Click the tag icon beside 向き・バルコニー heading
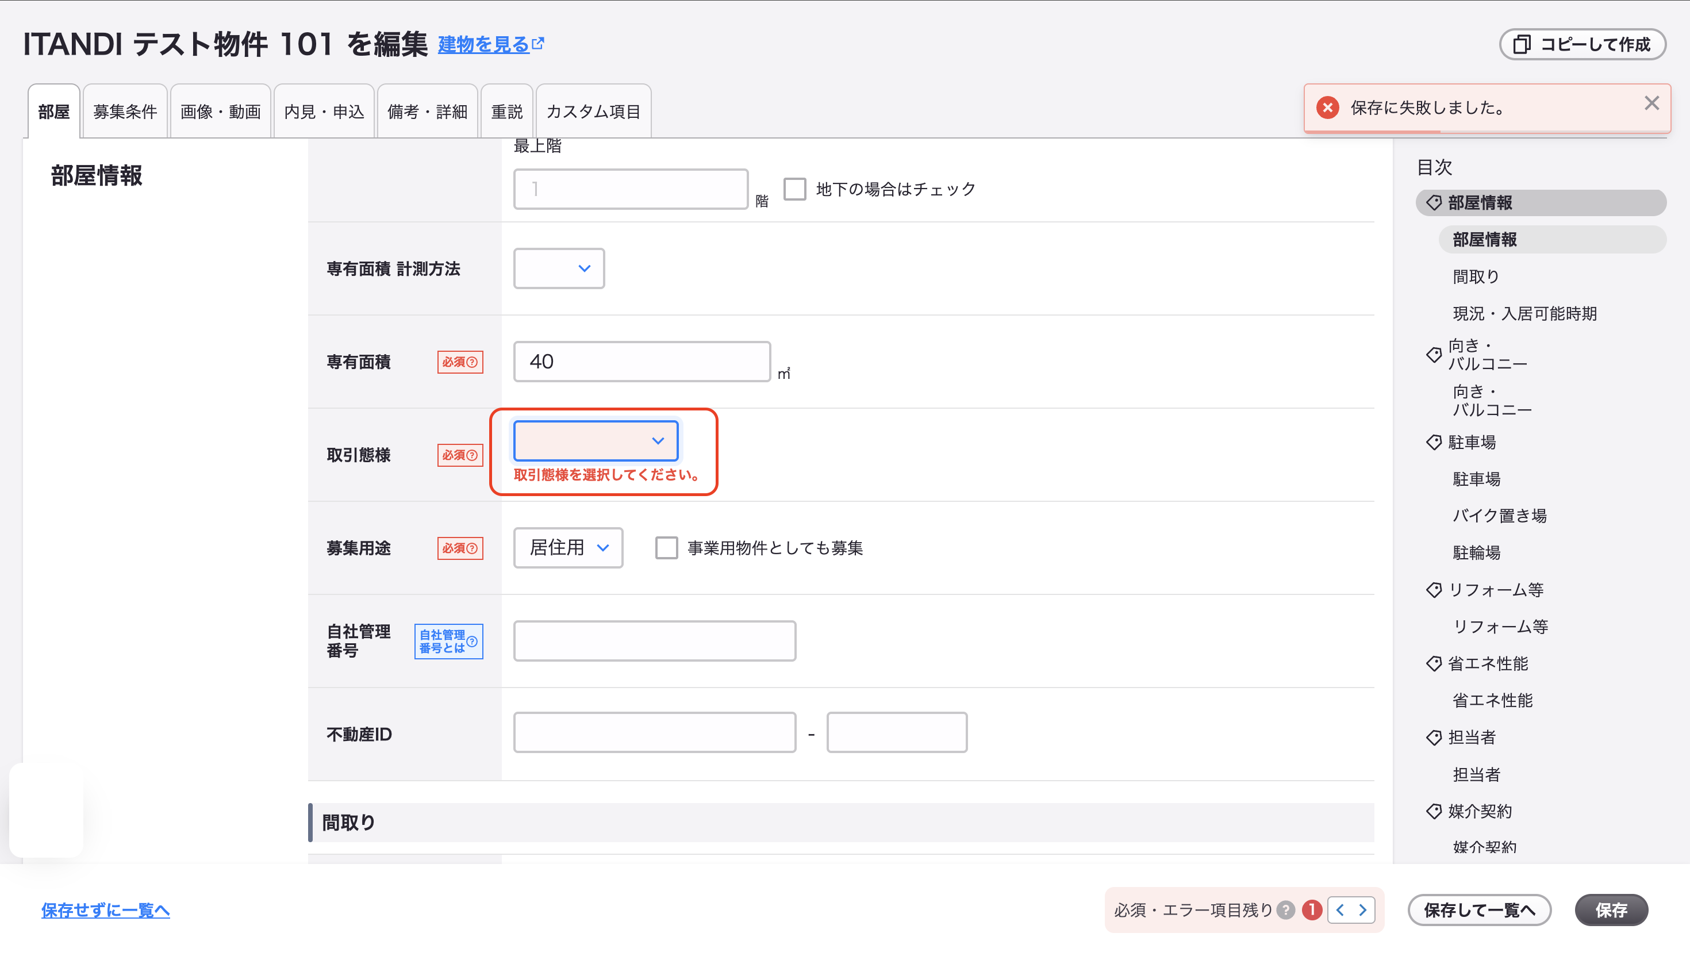Viewport: 1690px width, 956px height. [1434, 355]
